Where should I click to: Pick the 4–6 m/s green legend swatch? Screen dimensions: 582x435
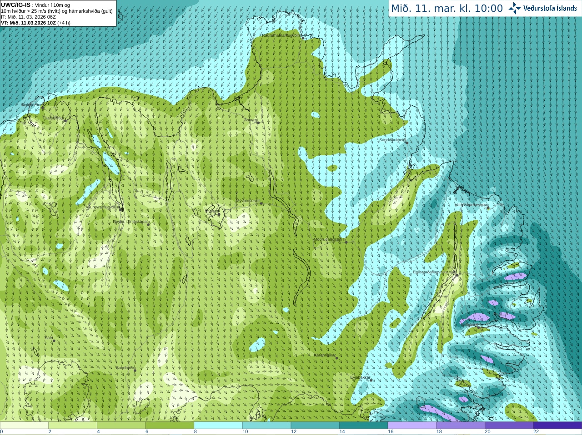[121, 425]
